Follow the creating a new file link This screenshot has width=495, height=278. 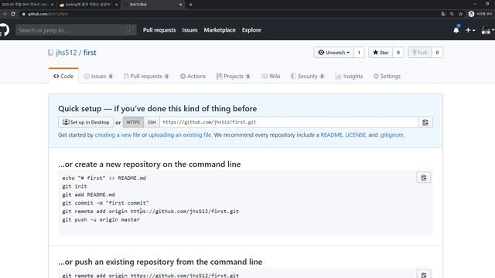118,135
